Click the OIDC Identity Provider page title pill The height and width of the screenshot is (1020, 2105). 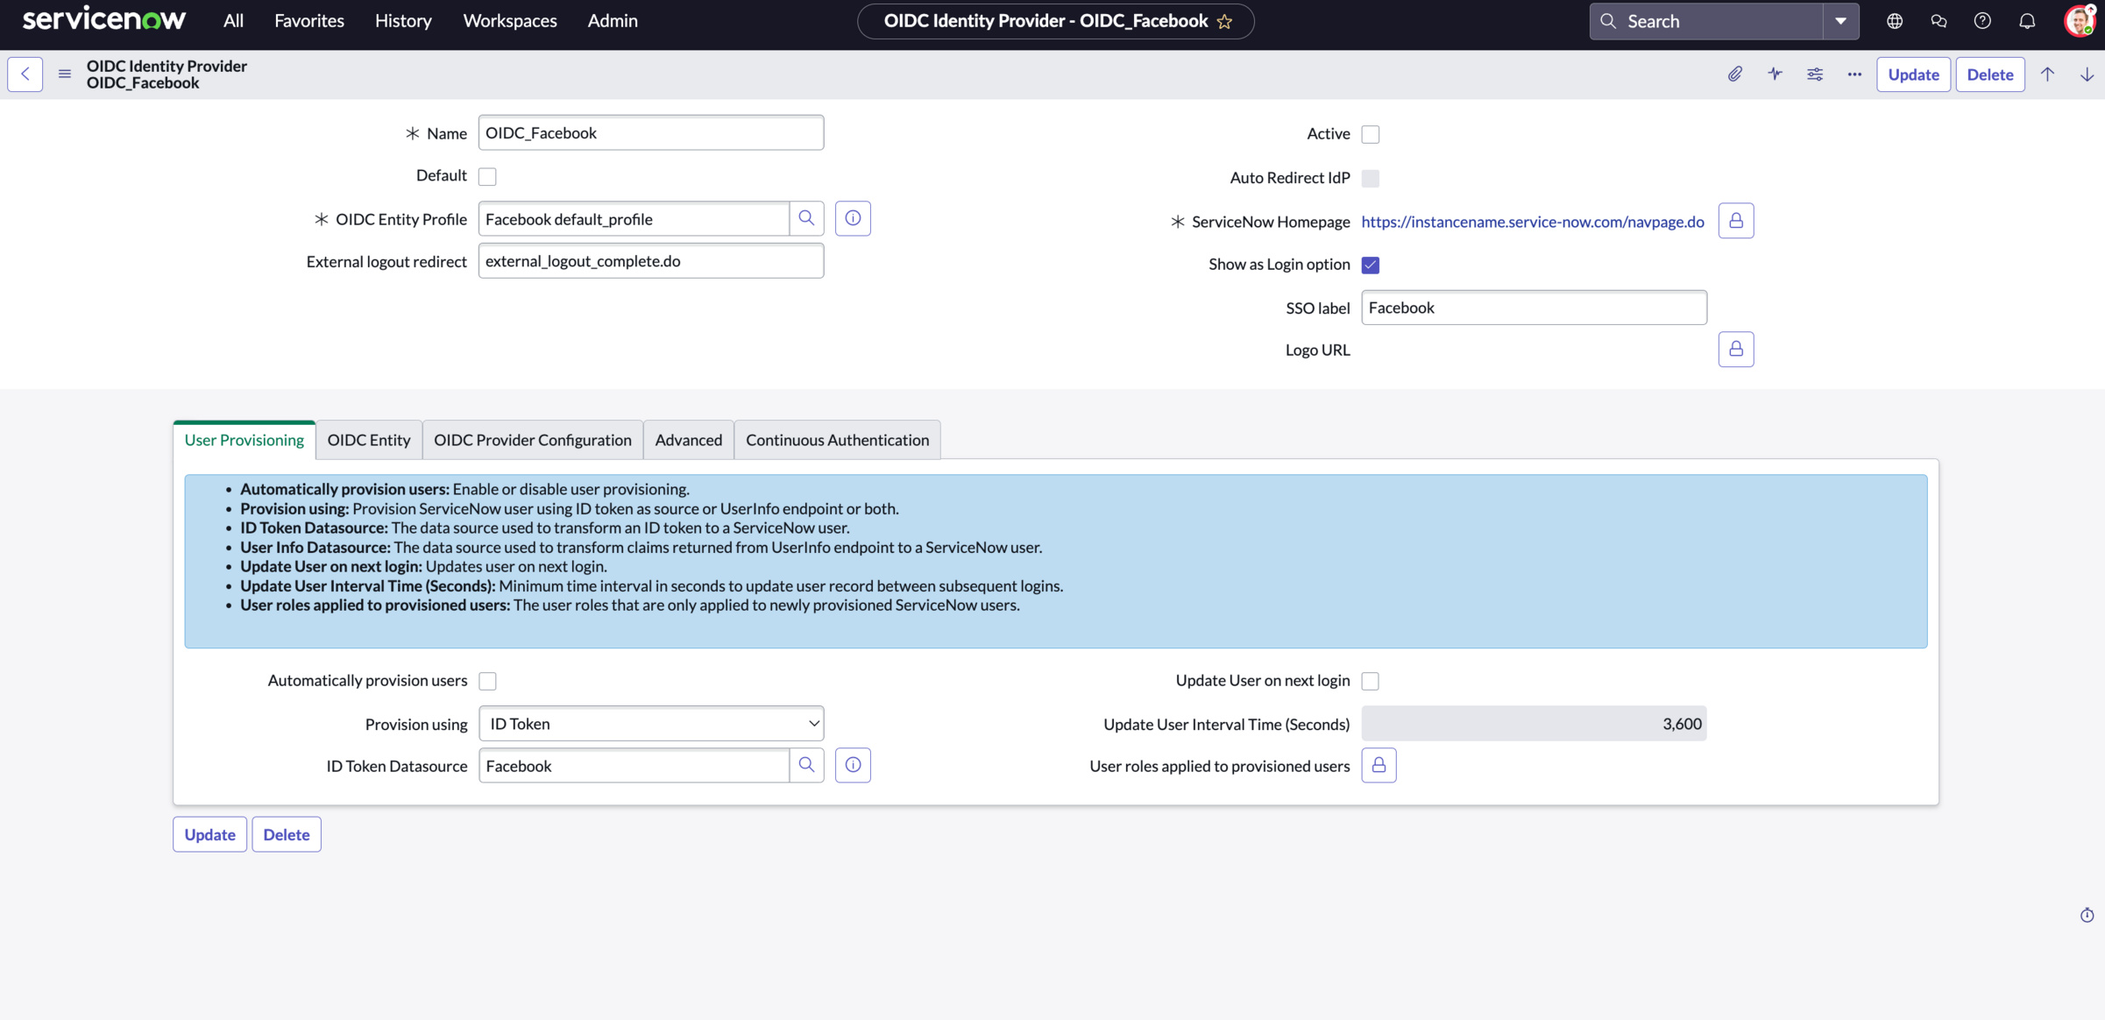(1056, 21)
